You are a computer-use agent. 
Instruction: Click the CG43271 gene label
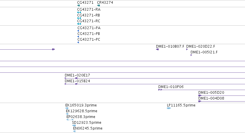(x=85, y=3)
